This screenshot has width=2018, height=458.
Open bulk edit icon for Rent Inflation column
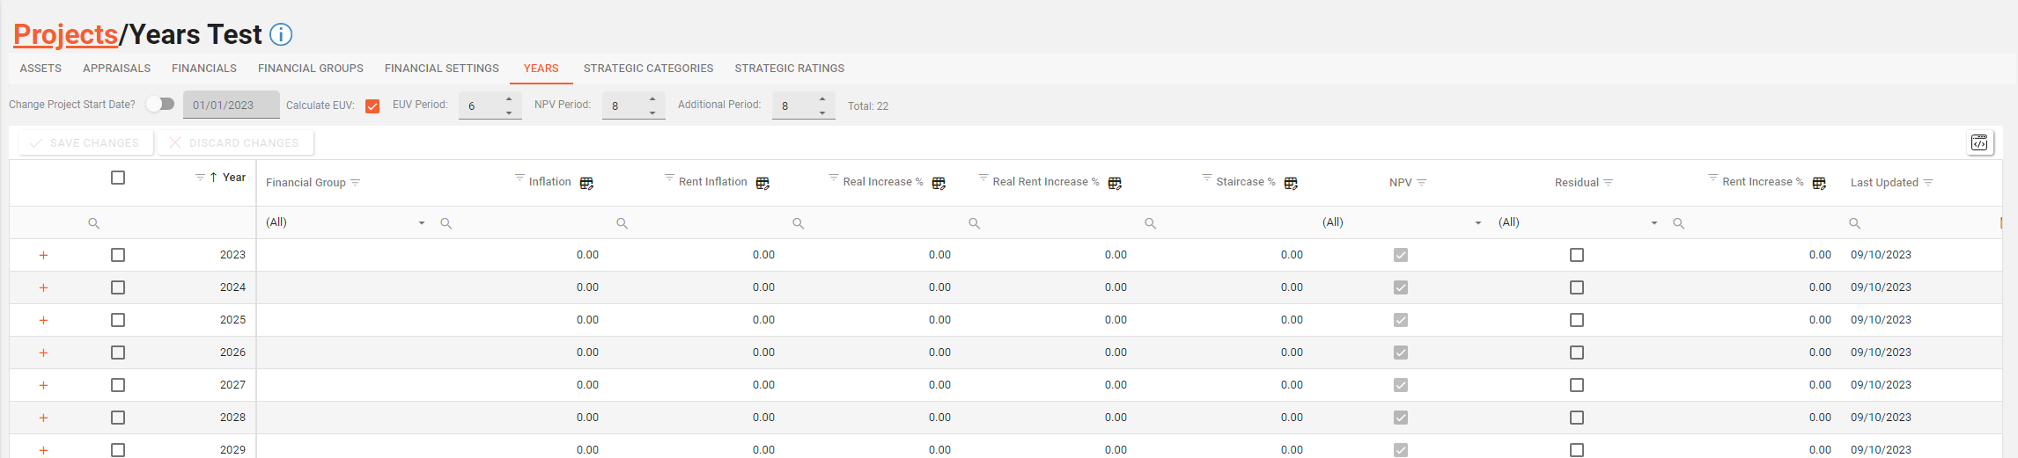762,183
